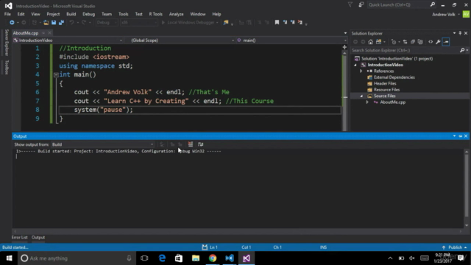Toggle auto-hide pin on Output panel
471x265 pixels.
(x=460, y=136)
